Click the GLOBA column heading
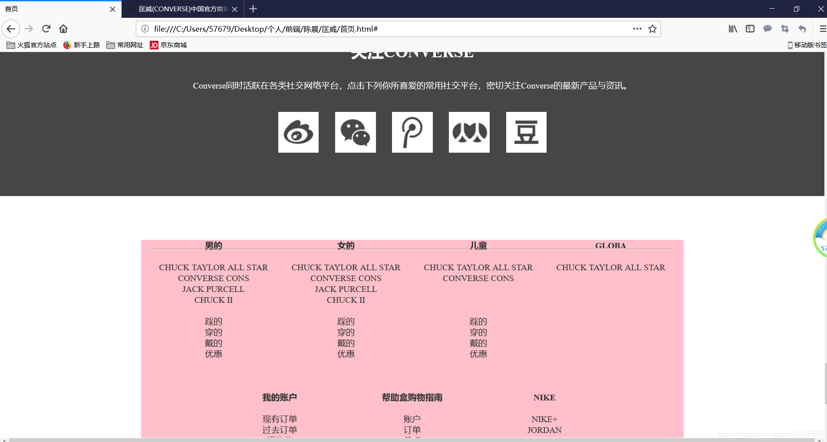Image resolution: width=827 pixels, height=442 pixels. (x=610, y=246)
